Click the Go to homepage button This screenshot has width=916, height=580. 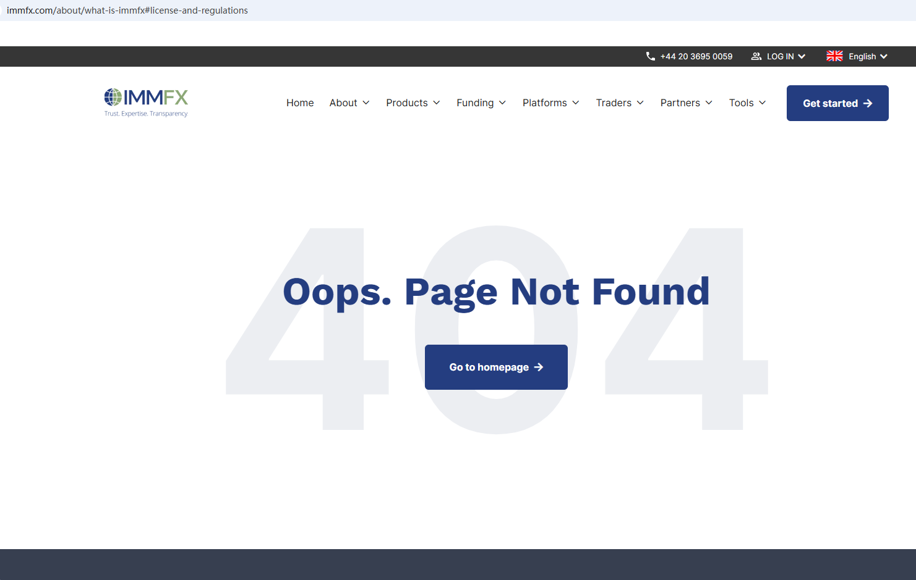click(x=496, y=367)
